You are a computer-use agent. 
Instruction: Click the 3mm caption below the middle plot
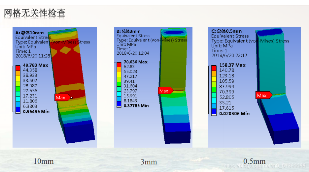(149, 162)
